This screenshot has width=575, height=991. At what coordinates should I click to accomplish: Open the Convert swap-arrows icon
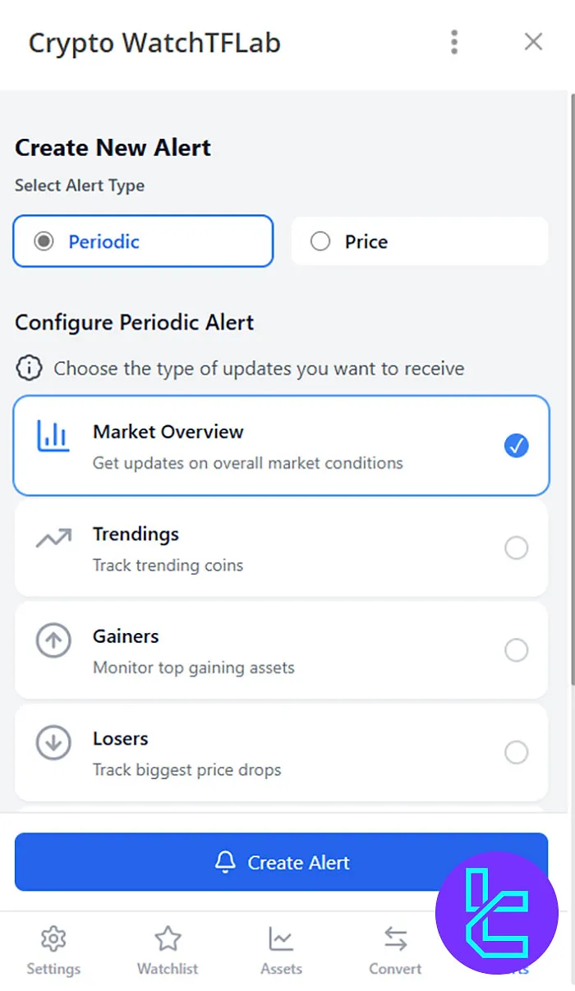(x=395, y=937)
